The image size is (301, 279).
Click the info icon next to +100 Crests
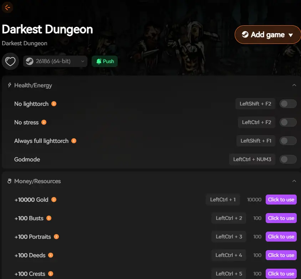tap(50, 274)
